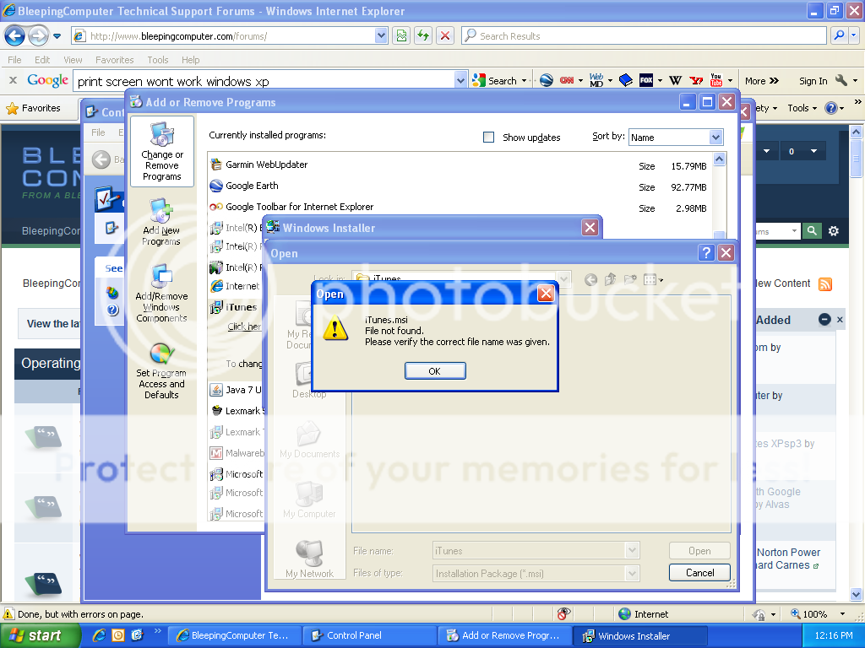Expand the Sort by Name dropdown
The width and height of the screenshot is (865, 648).
715,138
